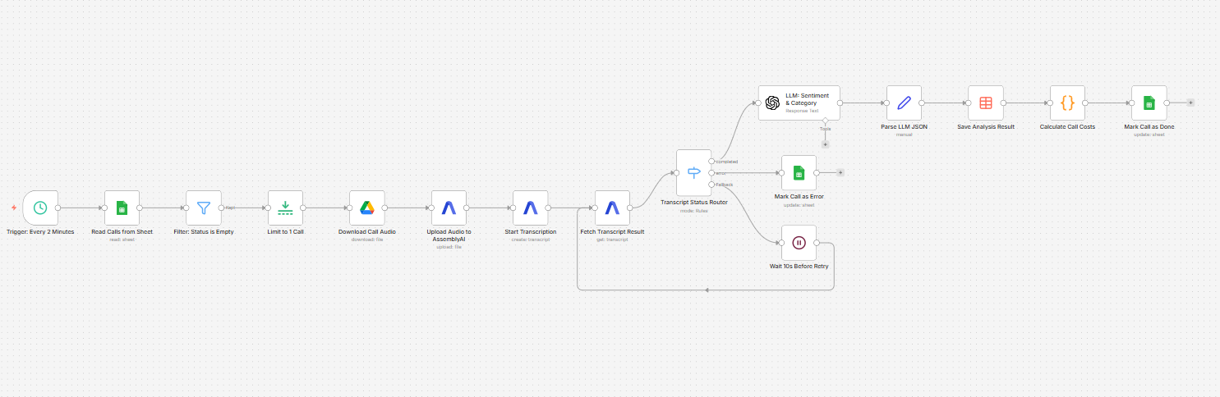Click the router's Fallback output connector
The width and height of the screenshot is (1220, 397).
click(711, 184)
